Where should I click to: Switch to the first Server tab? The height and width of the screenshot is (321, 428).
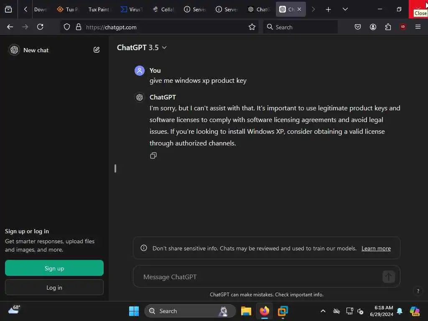[x=195, y=10]
